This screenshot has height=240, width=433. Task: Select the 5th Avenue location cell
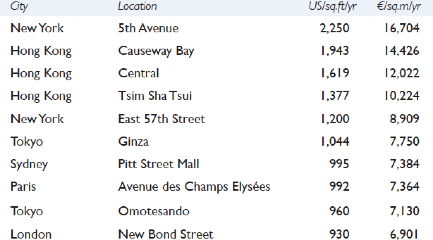[x=148, y=28]
